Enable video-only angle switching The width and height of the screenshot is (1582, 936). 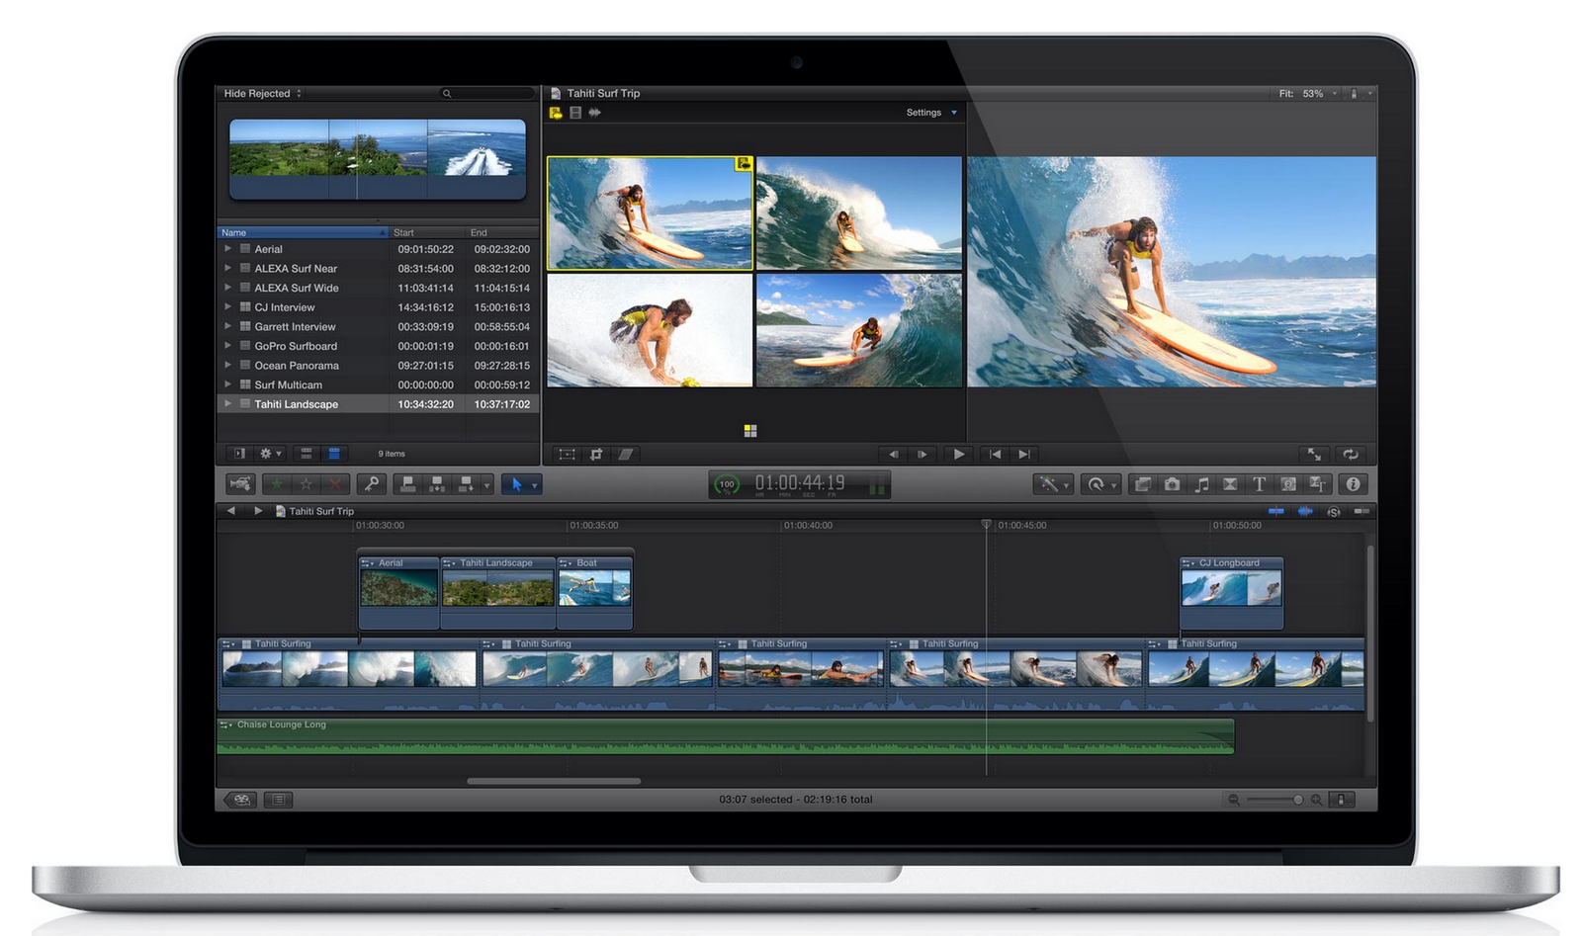coord(575,113)
